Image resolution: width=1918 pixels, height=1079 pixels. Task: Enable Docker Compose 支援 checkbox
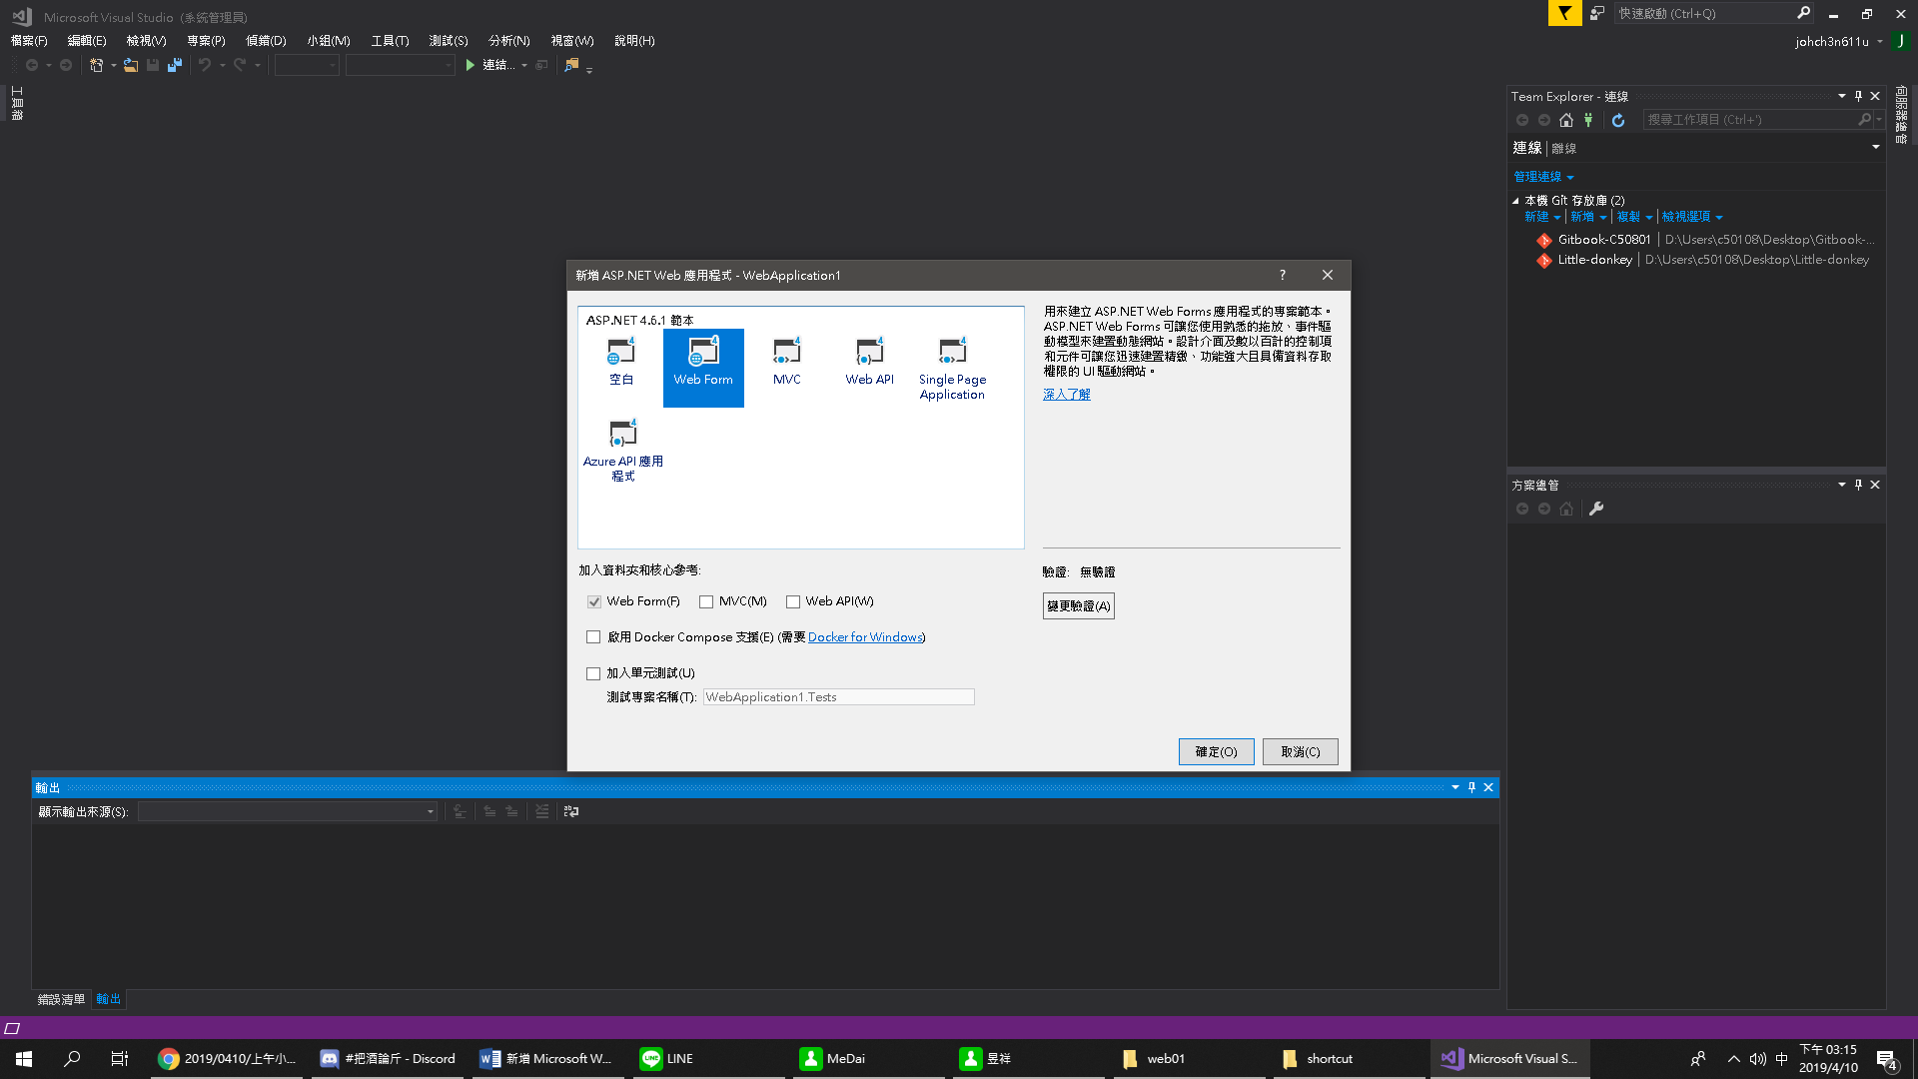(593, 637)
